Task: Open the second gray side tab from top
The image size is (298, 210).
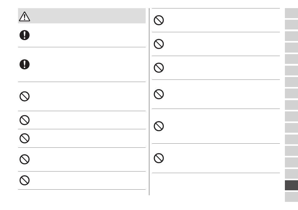Action: pos(291,24)
